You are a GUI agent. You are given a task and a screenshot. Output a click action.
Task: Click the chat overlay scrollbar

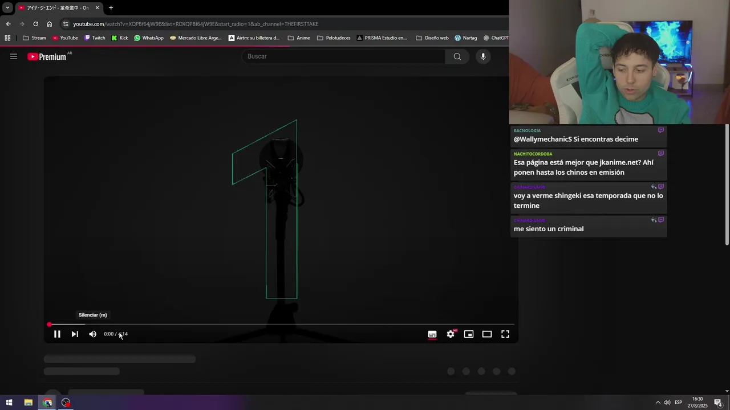point(727,185)
